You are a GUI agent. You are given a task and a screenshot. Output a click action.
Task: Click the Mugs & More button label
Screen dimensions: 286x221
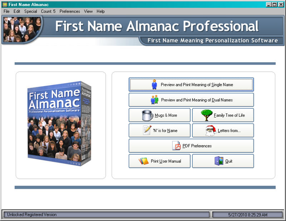point(166,115)
